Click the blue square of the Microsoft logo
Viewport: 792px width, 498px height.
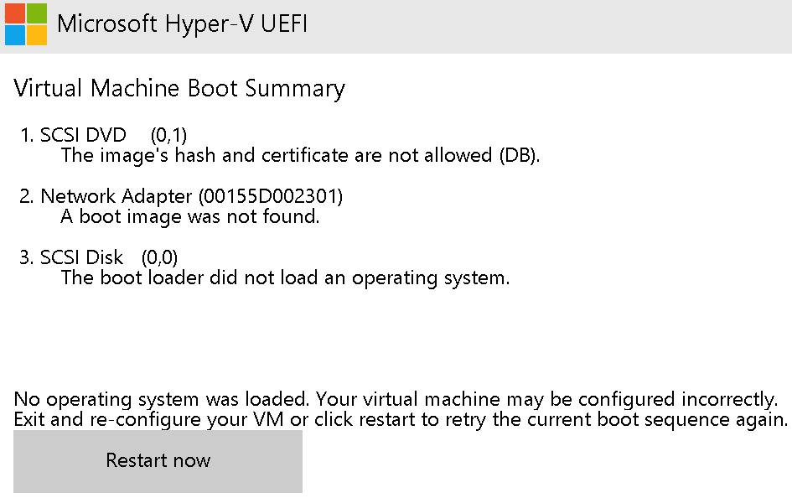14,35
